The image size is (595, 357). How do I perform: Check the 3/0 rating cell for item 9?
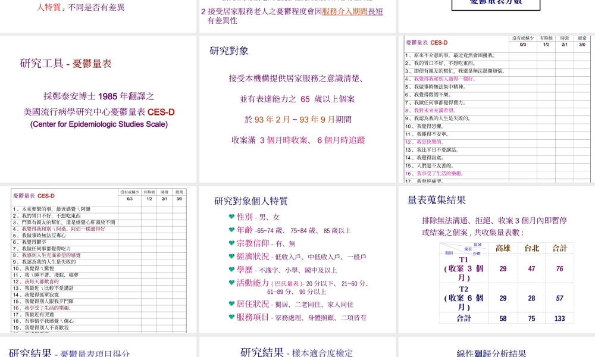click(581, 118)
